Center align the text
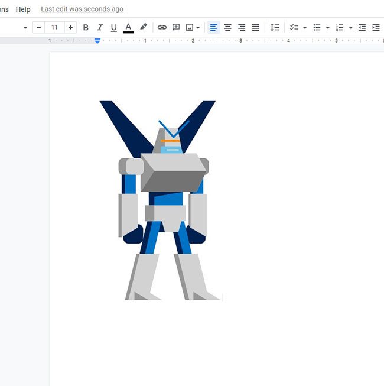Screen dimensions: 384x386 point(227,28)
